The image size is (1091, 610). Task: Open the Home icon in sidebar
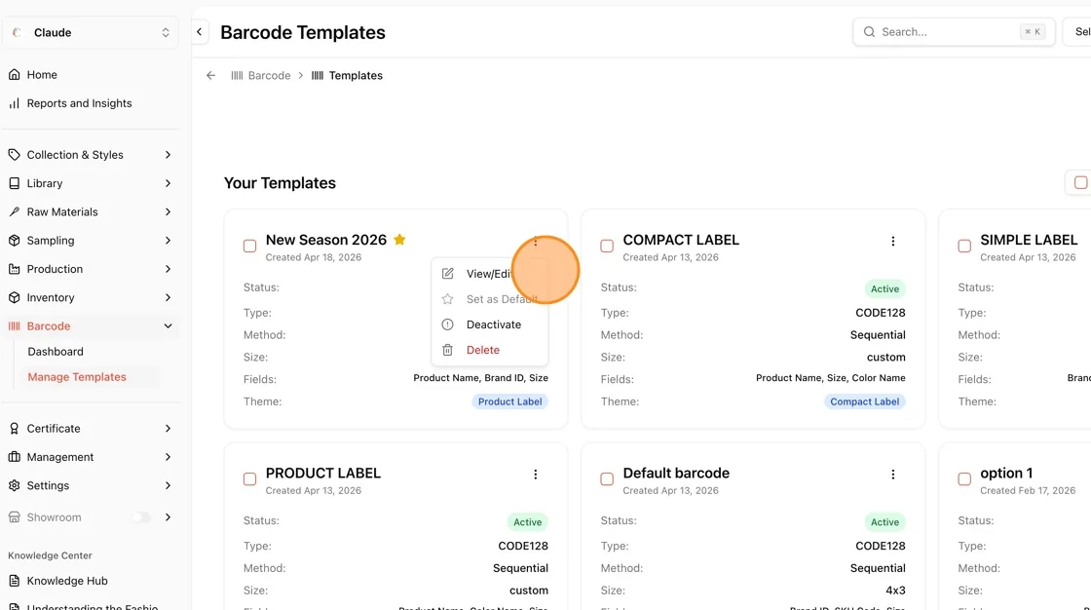point(14,74)
